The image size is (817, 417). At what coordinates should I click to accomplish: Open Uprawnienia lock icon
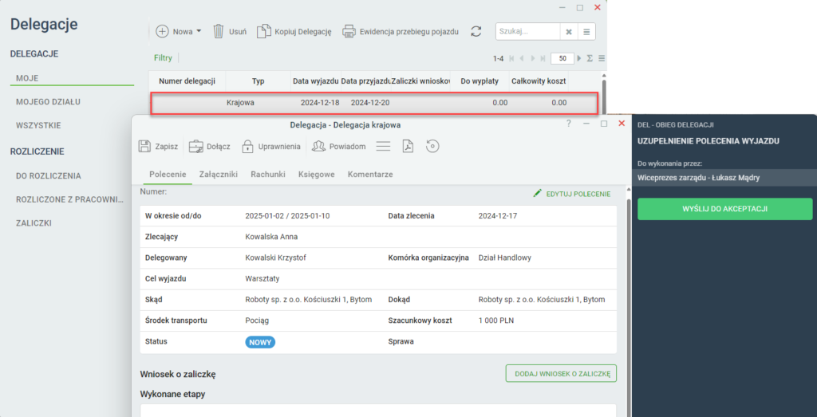pos(247,146)
